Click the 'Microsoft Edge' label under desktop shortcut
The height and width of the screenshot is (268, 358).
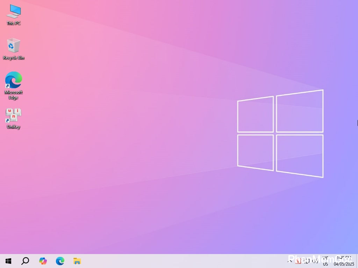click(x=13, y=95)
